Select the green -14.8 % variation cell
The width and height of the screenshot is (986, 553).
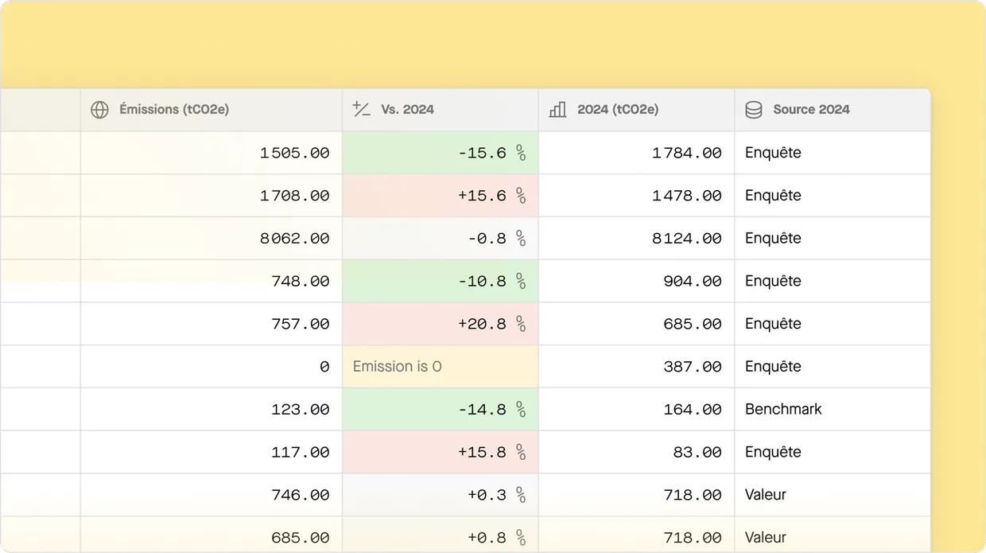point(441,410)
